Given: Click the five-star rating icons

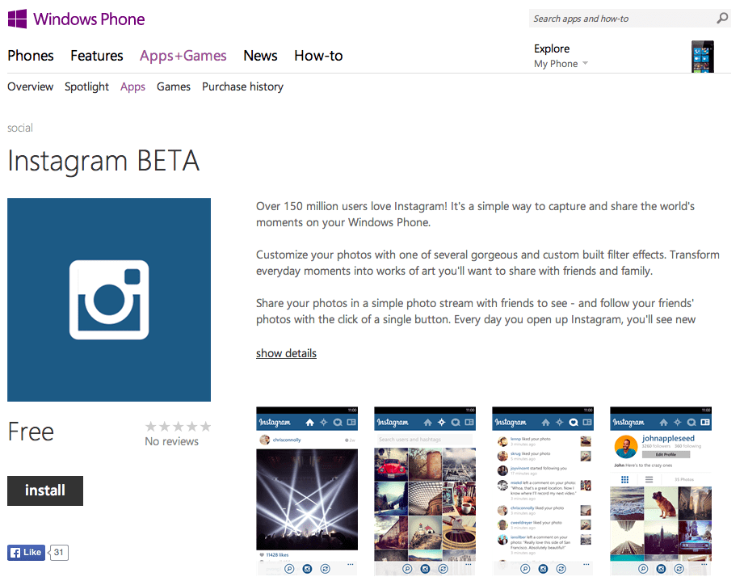Looking at the screenshot, I should coord(178,426).
